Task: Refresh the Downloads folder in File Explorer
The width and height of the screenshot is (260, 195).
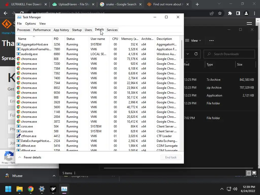Action: 196,54
